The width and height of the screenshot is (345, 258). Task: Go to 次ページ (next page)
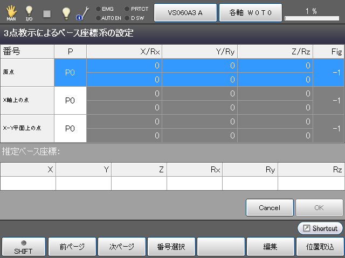click(x=122, y=247)
